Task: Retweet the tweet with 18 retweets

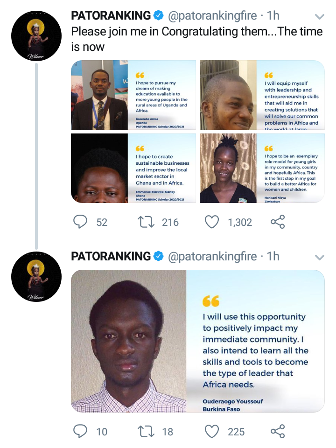Action: click(x=146, y=431)
